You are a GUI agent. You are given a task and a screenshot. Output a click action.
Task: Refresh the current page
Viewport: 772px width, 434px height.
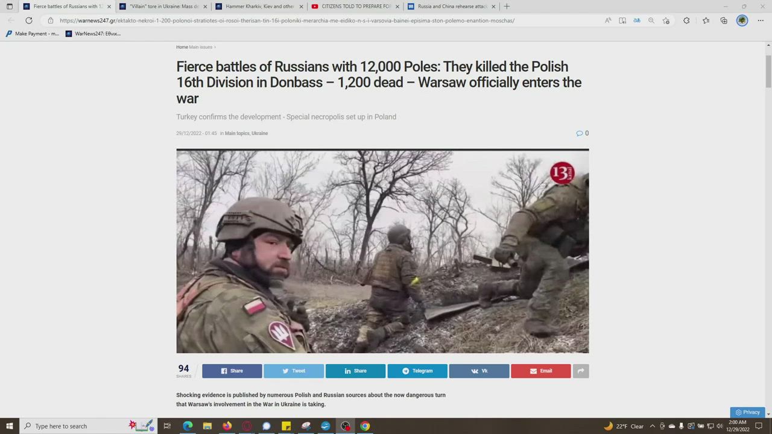pos(28,20)
